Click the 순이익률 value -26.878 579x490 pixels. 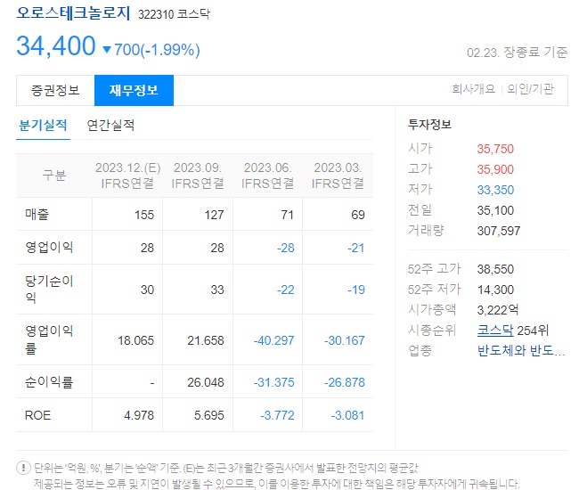pyautogui.click(x=344, y=382)
